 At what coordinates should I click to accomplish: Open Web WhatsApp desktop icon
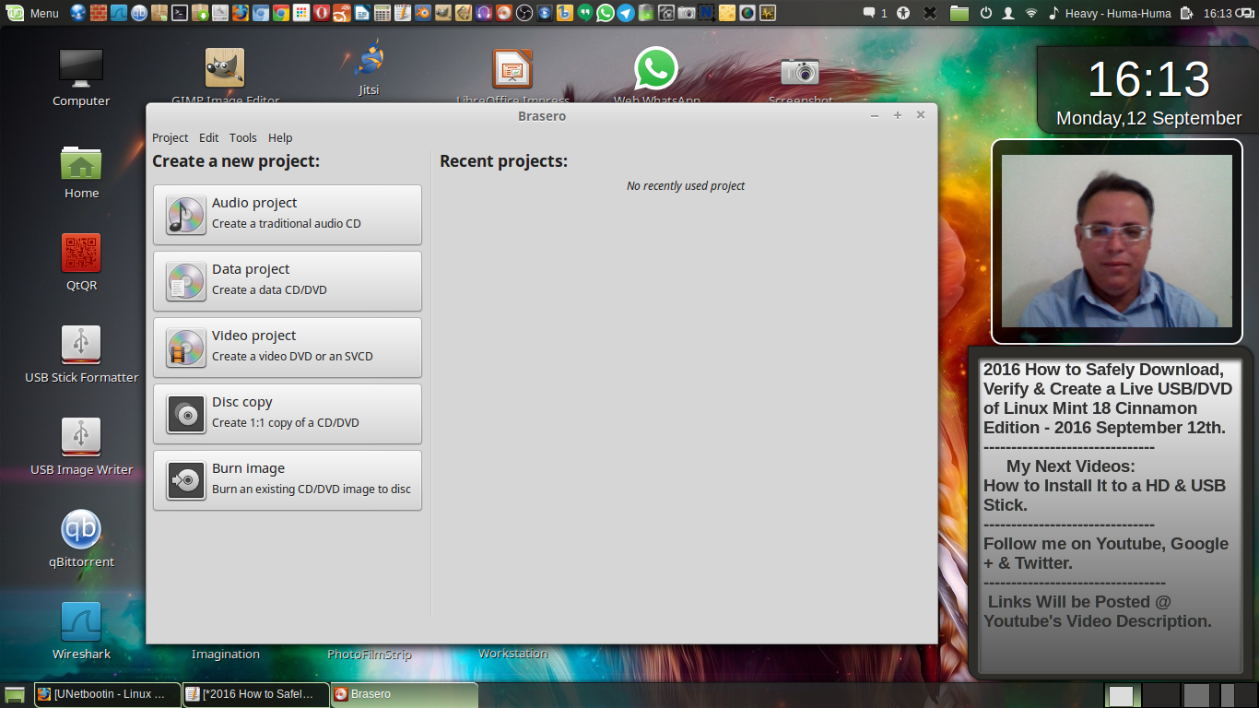click(656, 76)
